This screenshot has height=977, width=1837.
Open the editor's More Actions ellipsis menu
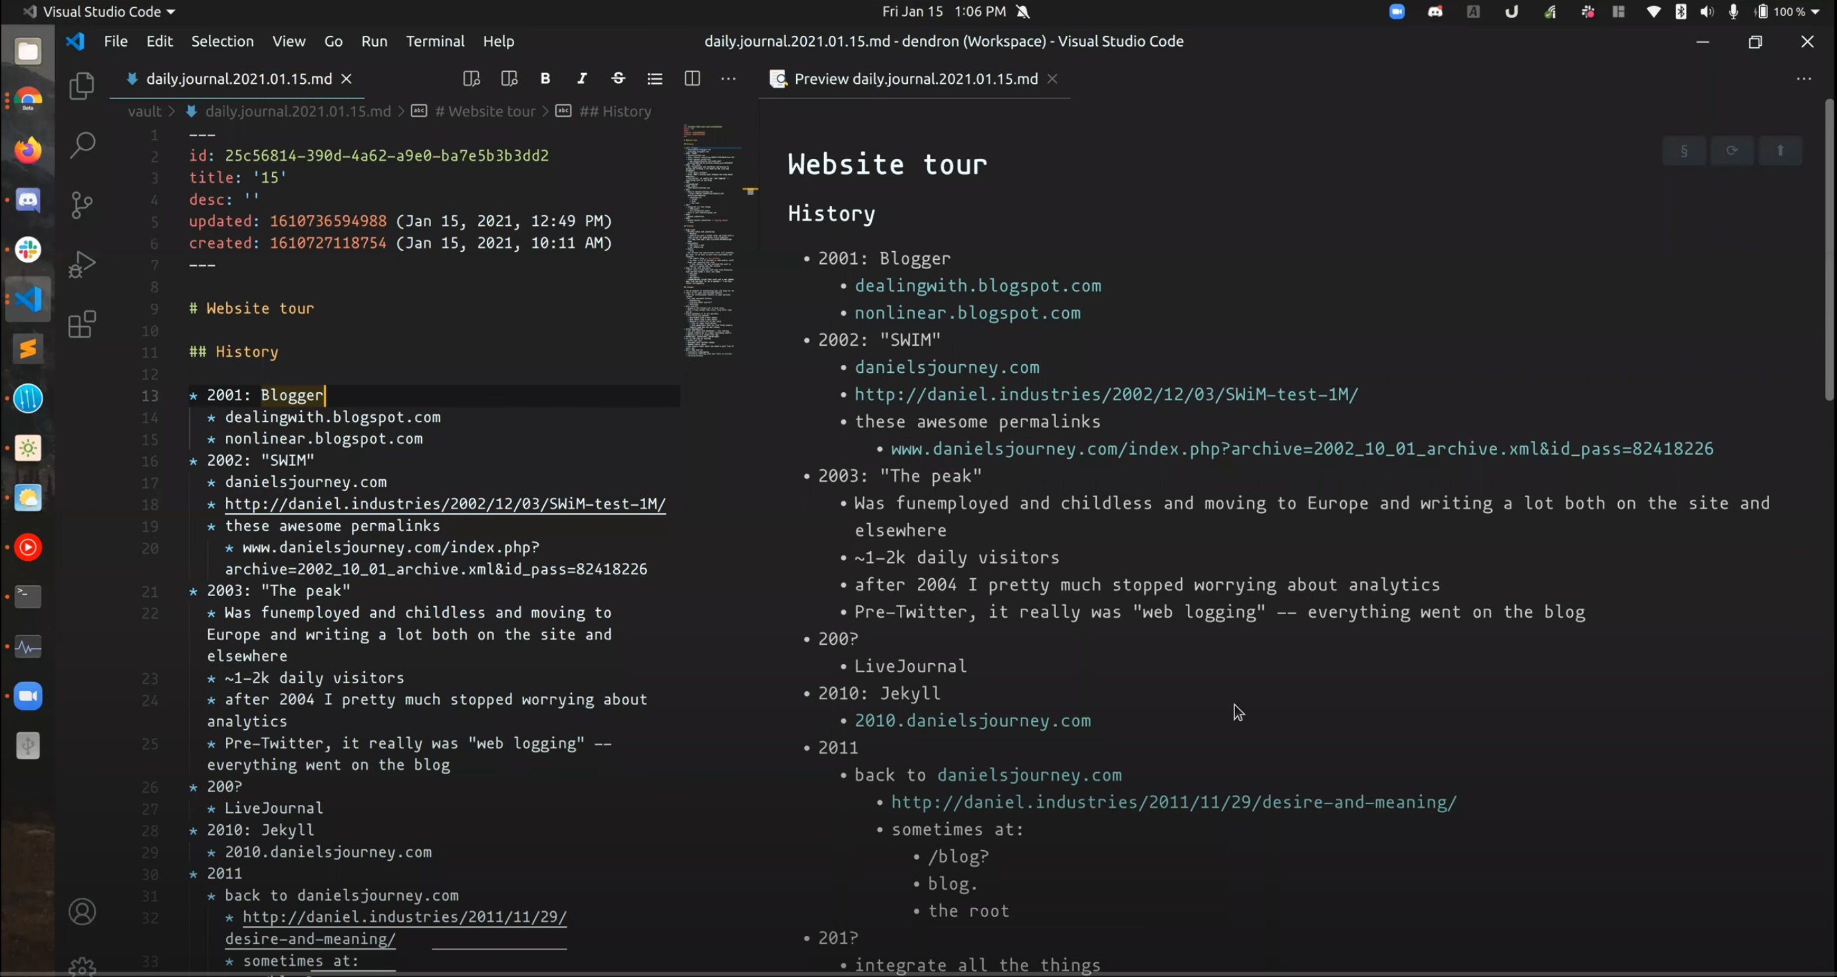point(728,78)
